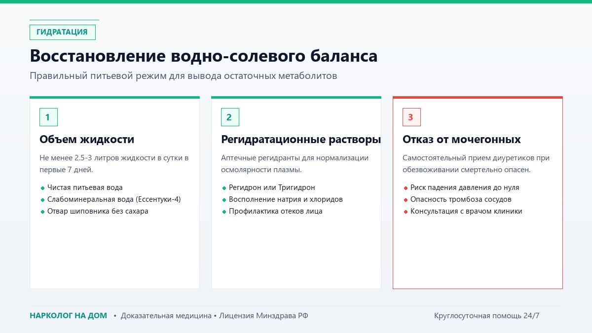Select the red number 3 badge
Image resolution: width=592 pixels, height=333 pixels.
tap(411, 117)
